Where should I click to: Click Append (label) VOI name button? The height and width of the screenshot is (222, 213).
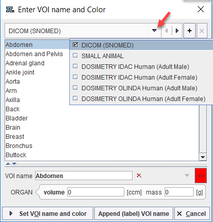[x=134, y=213]
